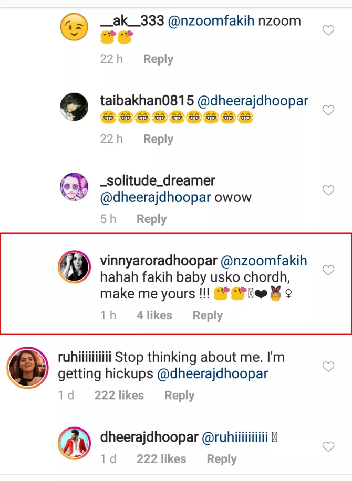Image resolution: width=352 pixels, height=481 pixels.
Task: Toggle the like on taibakhan0815's laughing comment
Action: click(x=328, y=110)
